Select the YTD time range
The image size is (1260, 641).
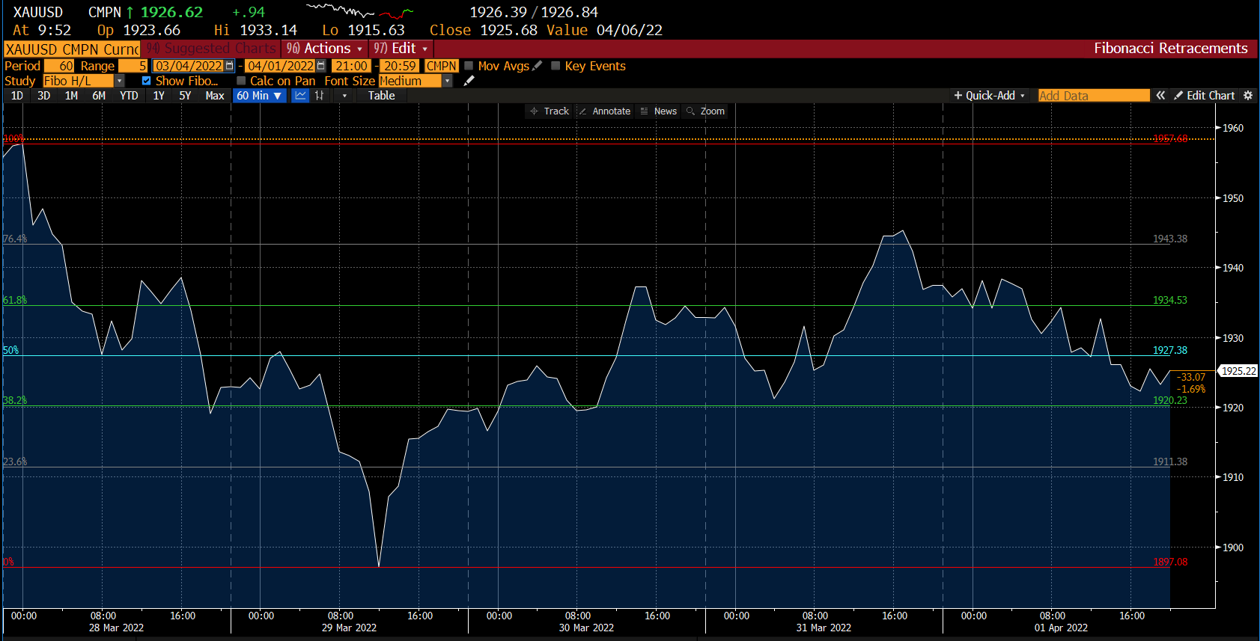129,96
